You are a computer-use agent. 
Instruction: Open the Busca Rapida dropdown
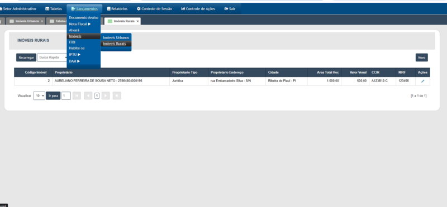[52, 57]
